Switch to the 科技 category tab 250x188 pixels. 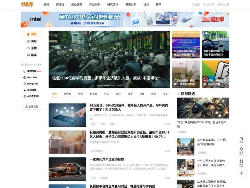click(142, 94)
